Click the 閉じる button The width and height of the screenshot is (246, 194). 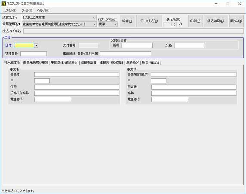[x=236, y=21]
